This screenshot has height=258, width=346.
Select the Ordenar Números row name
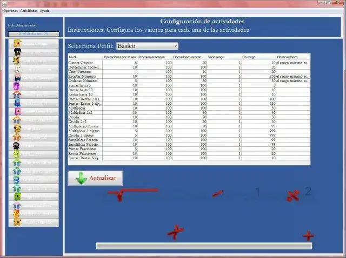pyautogui.click(x=85, y=81)
